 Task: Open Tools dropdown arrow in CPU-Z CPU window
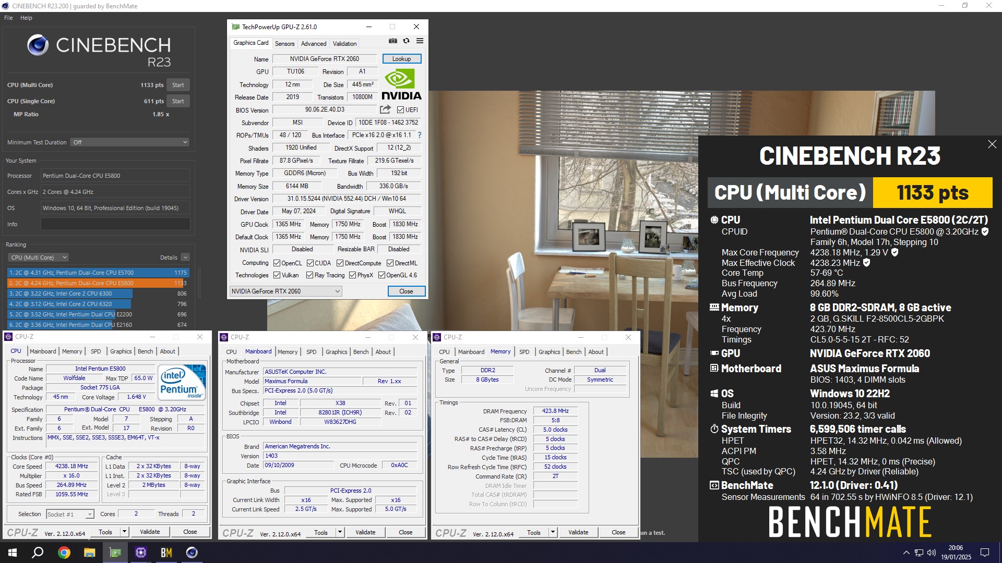pos(124,532)
